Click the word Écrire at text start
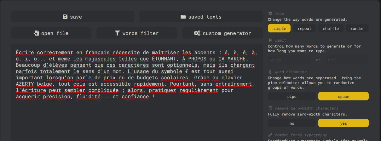 point(25,52)
